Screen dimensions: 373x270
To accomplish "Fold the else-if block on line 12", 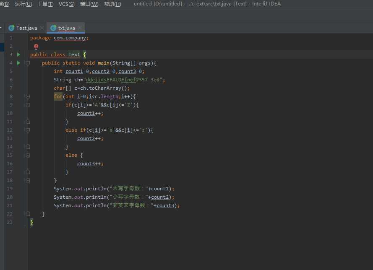I will coord(28,130).
